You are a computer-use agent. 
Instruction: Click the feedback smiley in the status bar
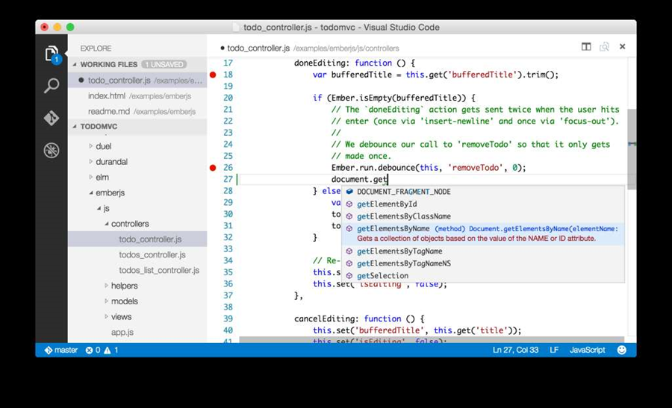point(621,350)
